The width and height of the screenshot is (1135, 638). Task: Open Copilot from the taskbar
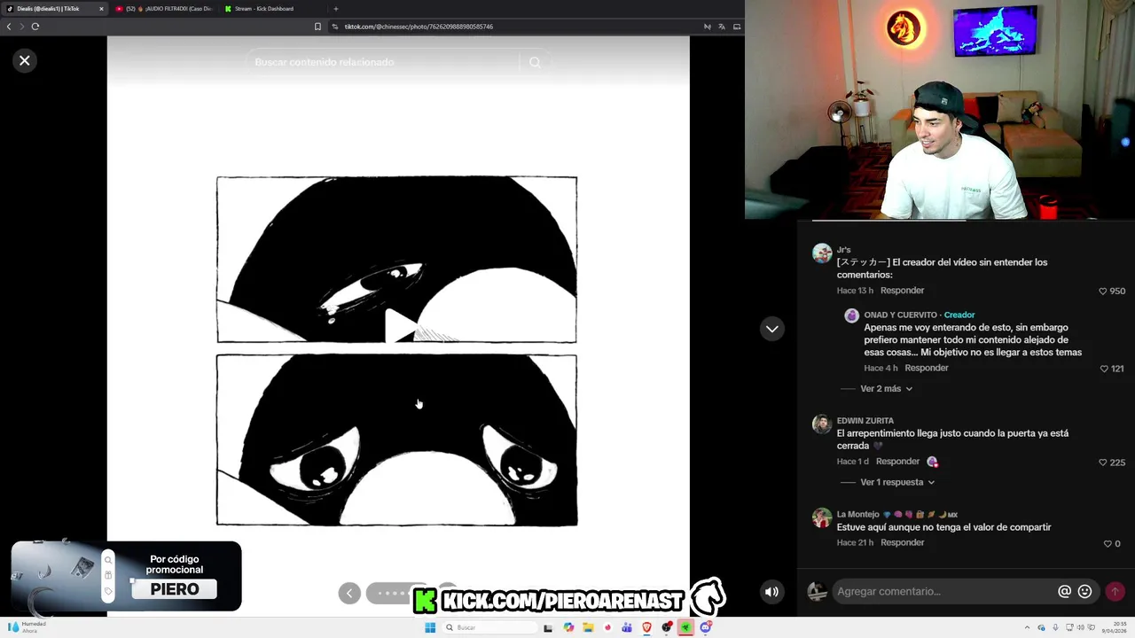(x=568, y=627)
